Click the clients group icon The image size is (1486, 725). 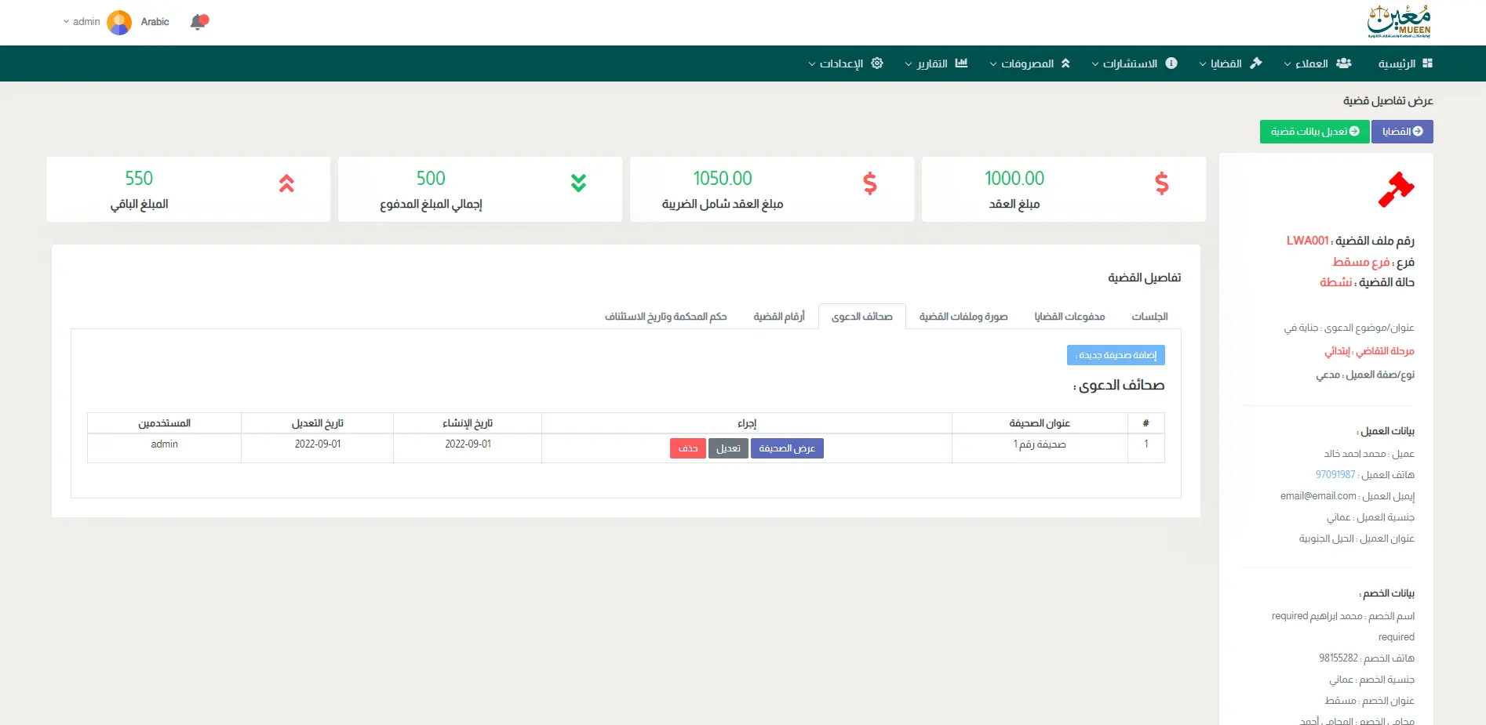[1344, 63]
